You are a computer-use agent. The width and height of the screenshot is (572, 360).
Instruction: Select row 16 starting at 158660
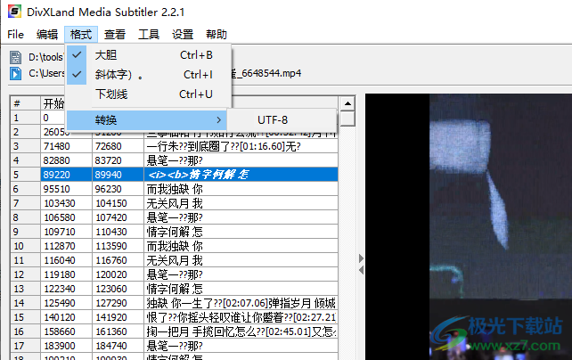pyautogui.click(x=175, y=331)
